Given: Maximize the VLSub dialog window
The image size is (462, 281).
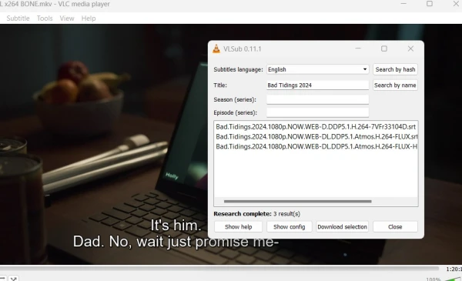Looking at the screenshot, I should point(384,49).
